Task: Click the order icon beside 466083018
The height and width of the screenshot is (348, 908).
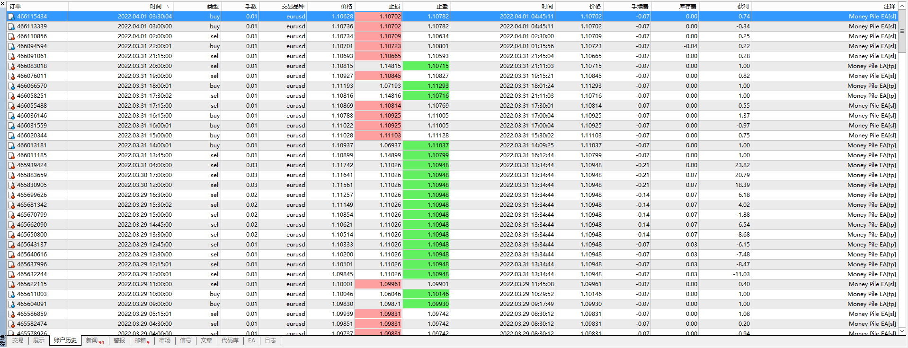Action: coord(11,66)
